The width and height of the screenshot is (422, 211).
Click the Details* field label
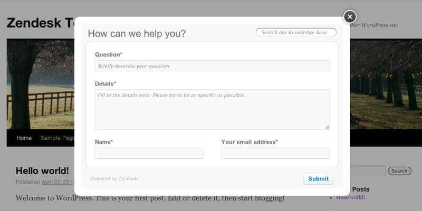[105, 83]
